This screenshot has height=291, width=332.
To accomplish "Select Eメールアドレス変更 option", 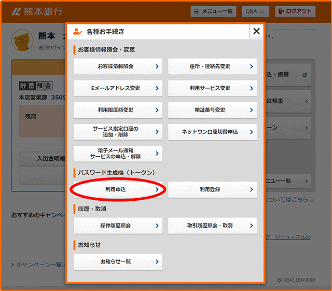I will click(118, 88).
